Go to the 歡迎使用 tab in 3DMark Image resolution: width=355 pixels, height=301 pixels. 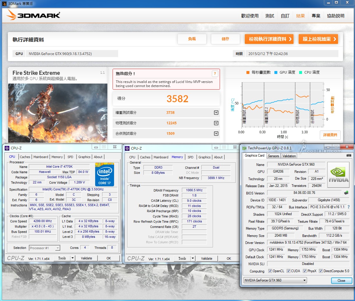(x=250, y=16)
